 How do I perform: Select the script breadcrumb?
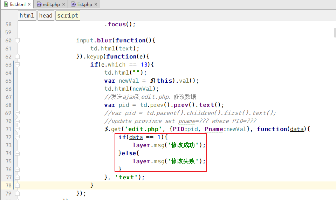tap(68, 15)
